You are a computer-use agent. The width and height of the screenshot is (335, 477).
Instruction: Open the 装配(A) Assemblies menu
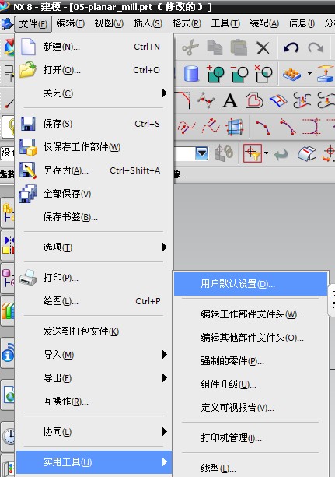click(264, 23)
